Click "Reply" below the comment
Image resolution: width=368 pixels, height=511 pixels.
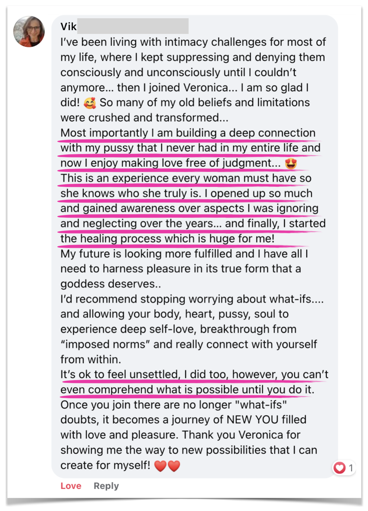coord(106,486)
